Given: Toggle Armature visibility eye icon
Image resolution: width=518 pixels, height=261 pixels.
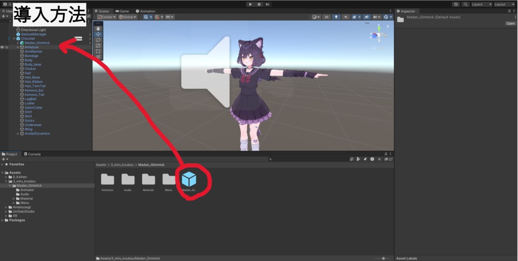Looking at the screenshot, I should pyautogui.click(x=3, y=47).
